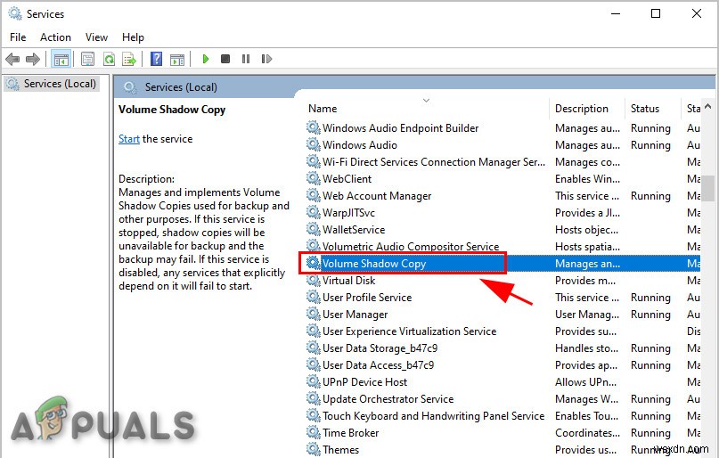Click 'Hosts objec...' description of WalletService
Screen dimensions: 719x458
pyautogui.click(x=586, y=230)
